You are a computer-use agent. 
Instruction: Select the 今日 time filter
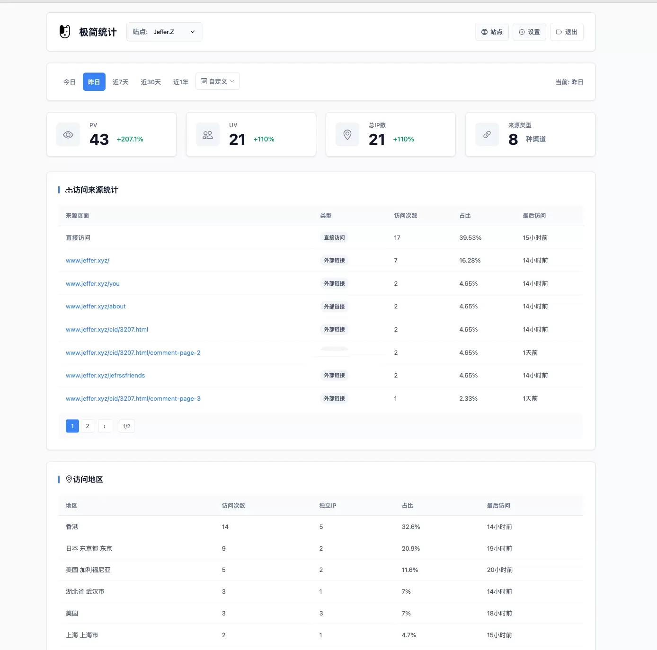pyautogui.click(x=69, y=81)
